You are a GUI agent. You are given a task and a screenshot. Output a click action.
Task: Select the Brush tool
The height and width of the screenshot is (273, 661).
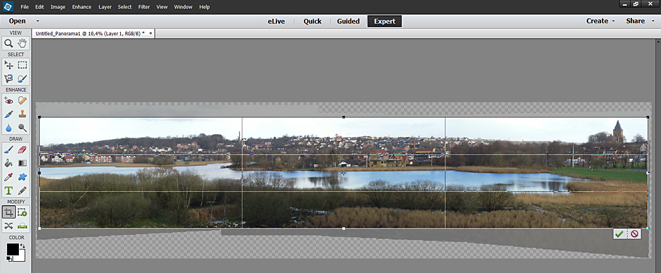(x=8, y=149)
